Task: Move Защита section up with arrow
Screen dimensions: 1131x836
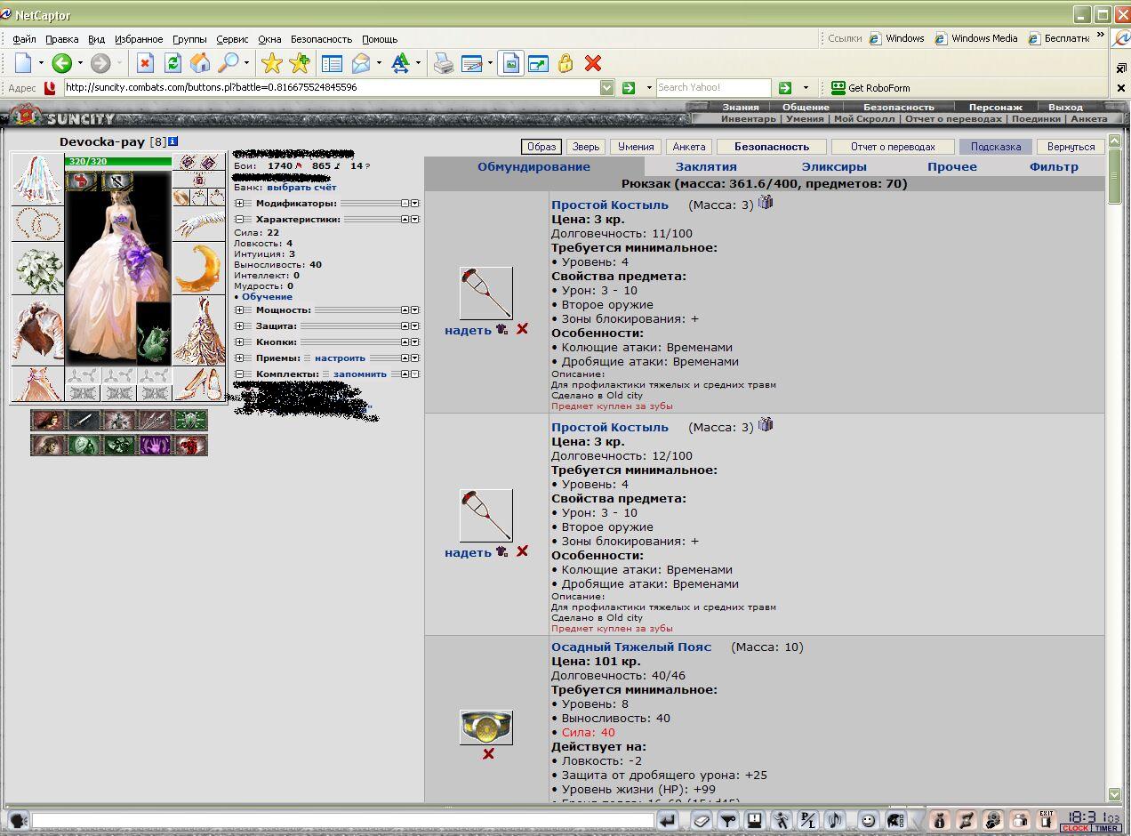Action: click(405, 326)
